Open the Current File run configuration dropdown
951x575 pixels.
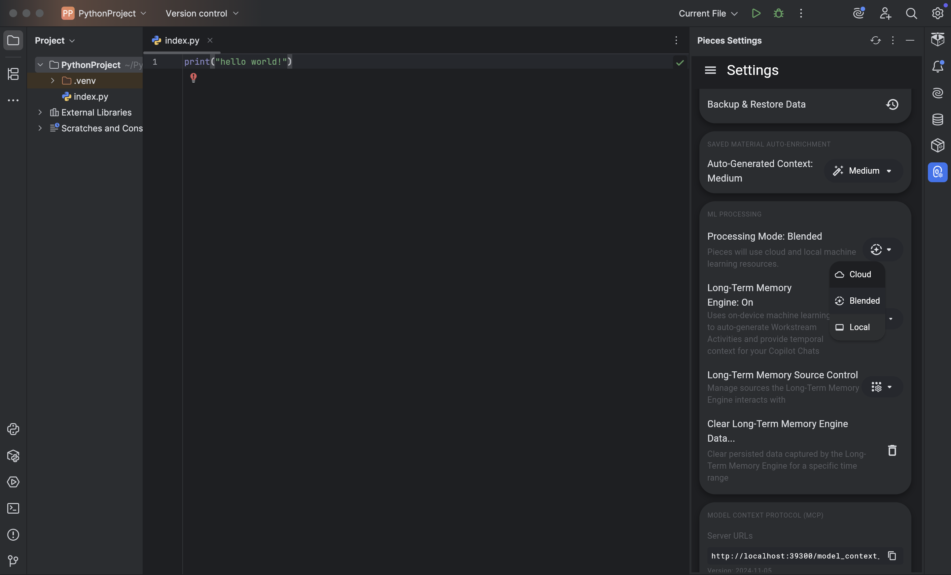[x=708, y=13]
